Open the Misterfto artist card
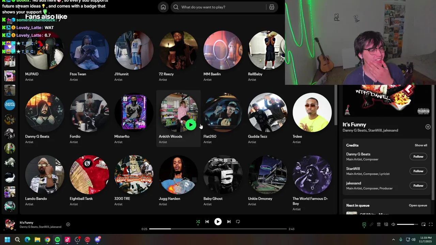This screenshot has height=245, width=436. click(134, 118)
